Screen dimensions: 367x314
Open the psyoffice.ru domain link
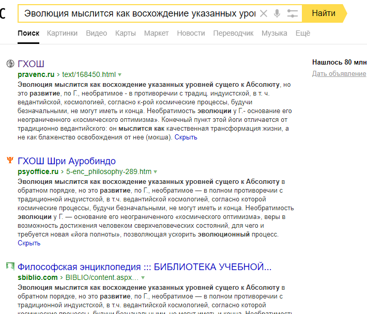38,171
